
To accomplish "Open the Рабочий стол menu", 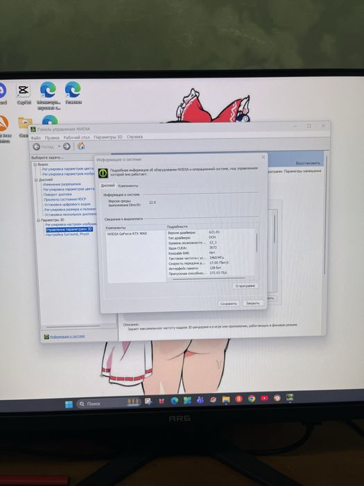I will coord(76,137).
